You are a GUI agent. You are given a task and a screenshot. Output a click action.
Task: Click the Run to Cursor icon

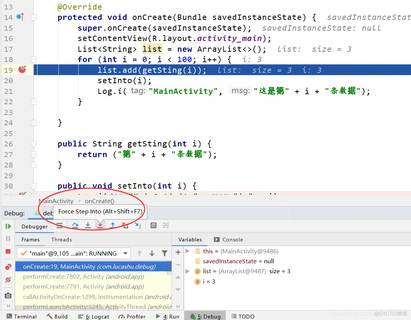pos(138,225)
